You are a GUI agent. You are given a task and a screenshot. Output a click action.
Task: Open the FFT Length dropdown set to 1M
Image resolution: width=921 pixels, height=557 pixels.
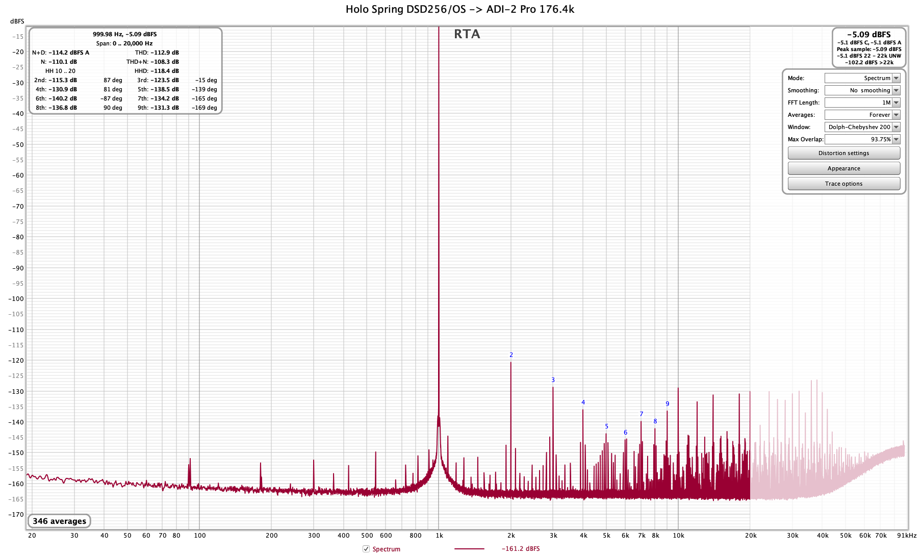pos(862,103)
